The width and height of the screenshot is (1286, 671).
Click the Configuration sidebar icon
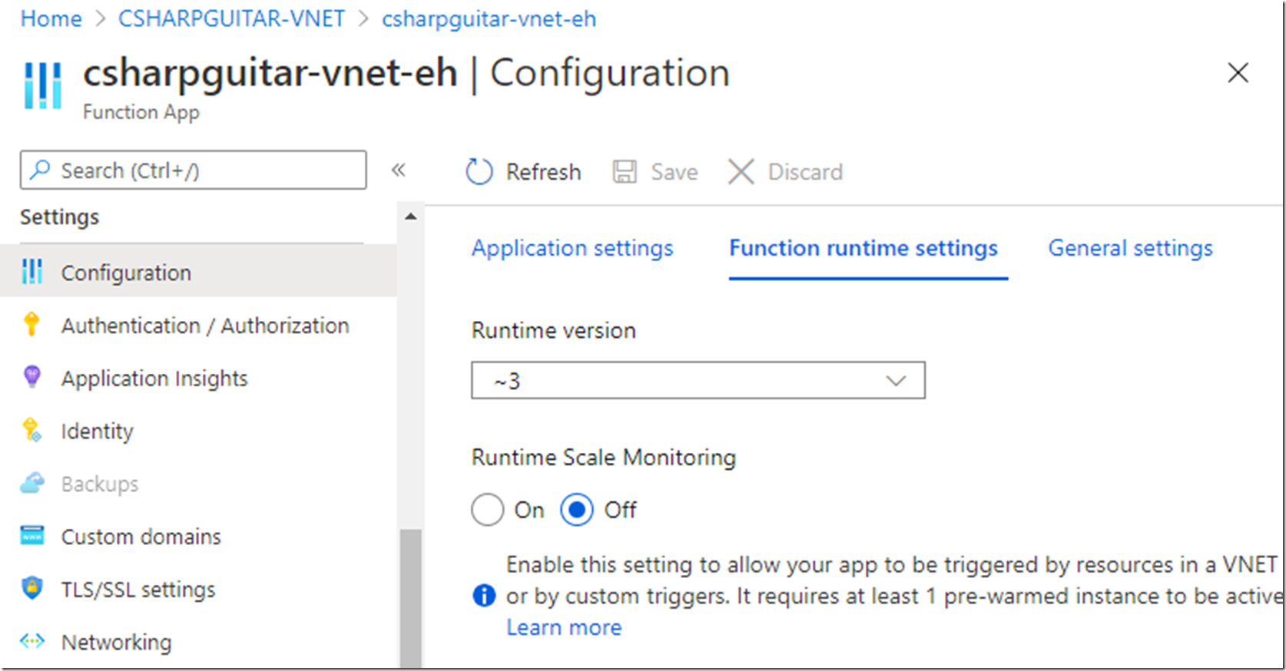coord(32,271)
